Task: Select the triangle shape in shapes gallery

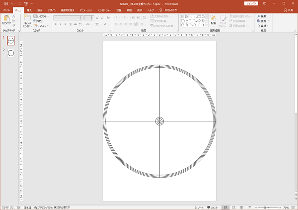Action: tap(187, 21)
